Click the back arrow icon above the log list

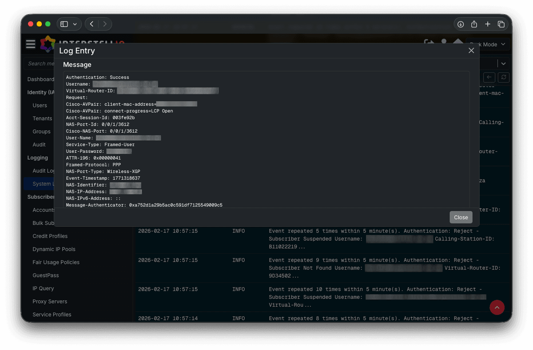pyautogui.click(x=489, y=77)
